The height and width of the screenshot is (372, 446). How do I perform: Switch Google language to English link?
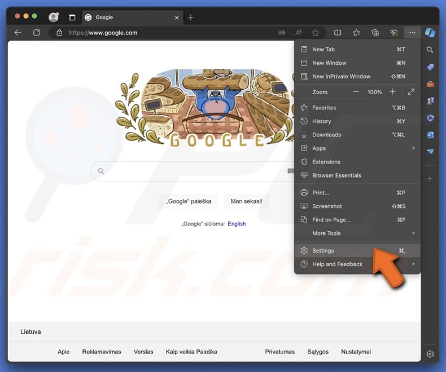pyautogui.click(x=237, y=224)
